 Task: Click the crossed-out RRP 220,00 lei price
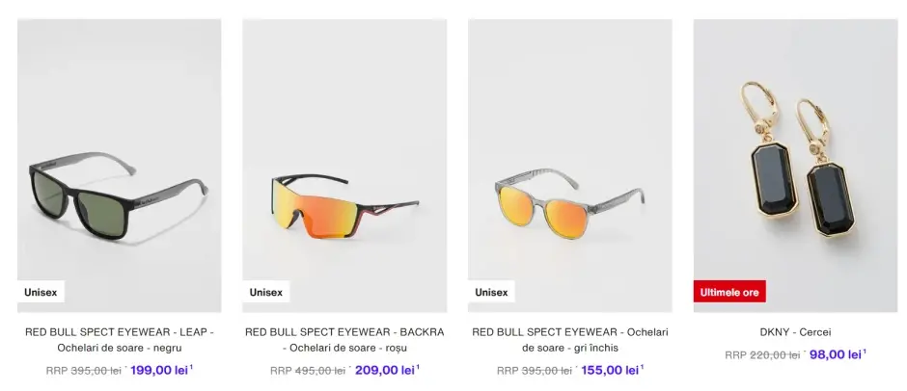[x=762, y=355]
